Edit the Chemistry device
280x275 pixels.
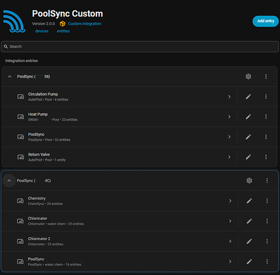coord(249,201)
